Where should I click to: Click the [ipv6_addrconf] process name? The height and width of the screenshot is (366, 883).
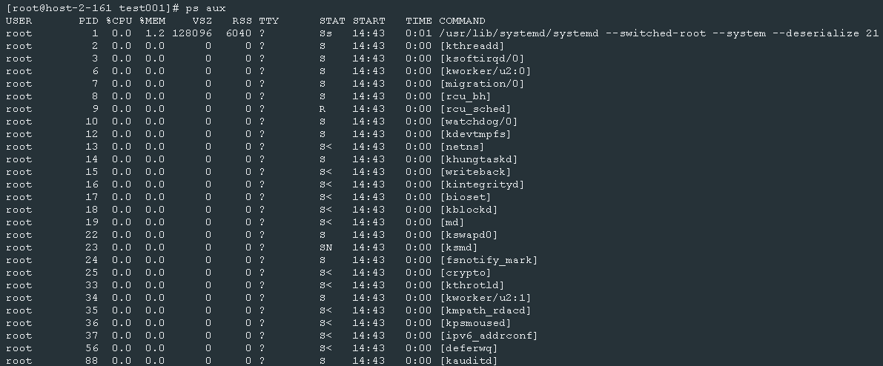(x=488, y=336)
